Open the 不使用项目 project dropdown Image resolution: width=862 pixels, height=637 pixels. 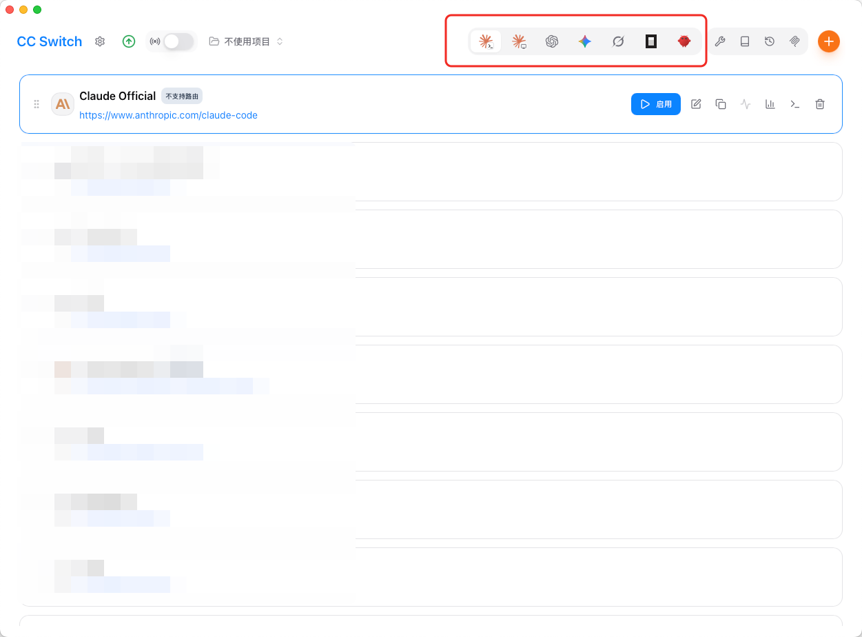246,41
